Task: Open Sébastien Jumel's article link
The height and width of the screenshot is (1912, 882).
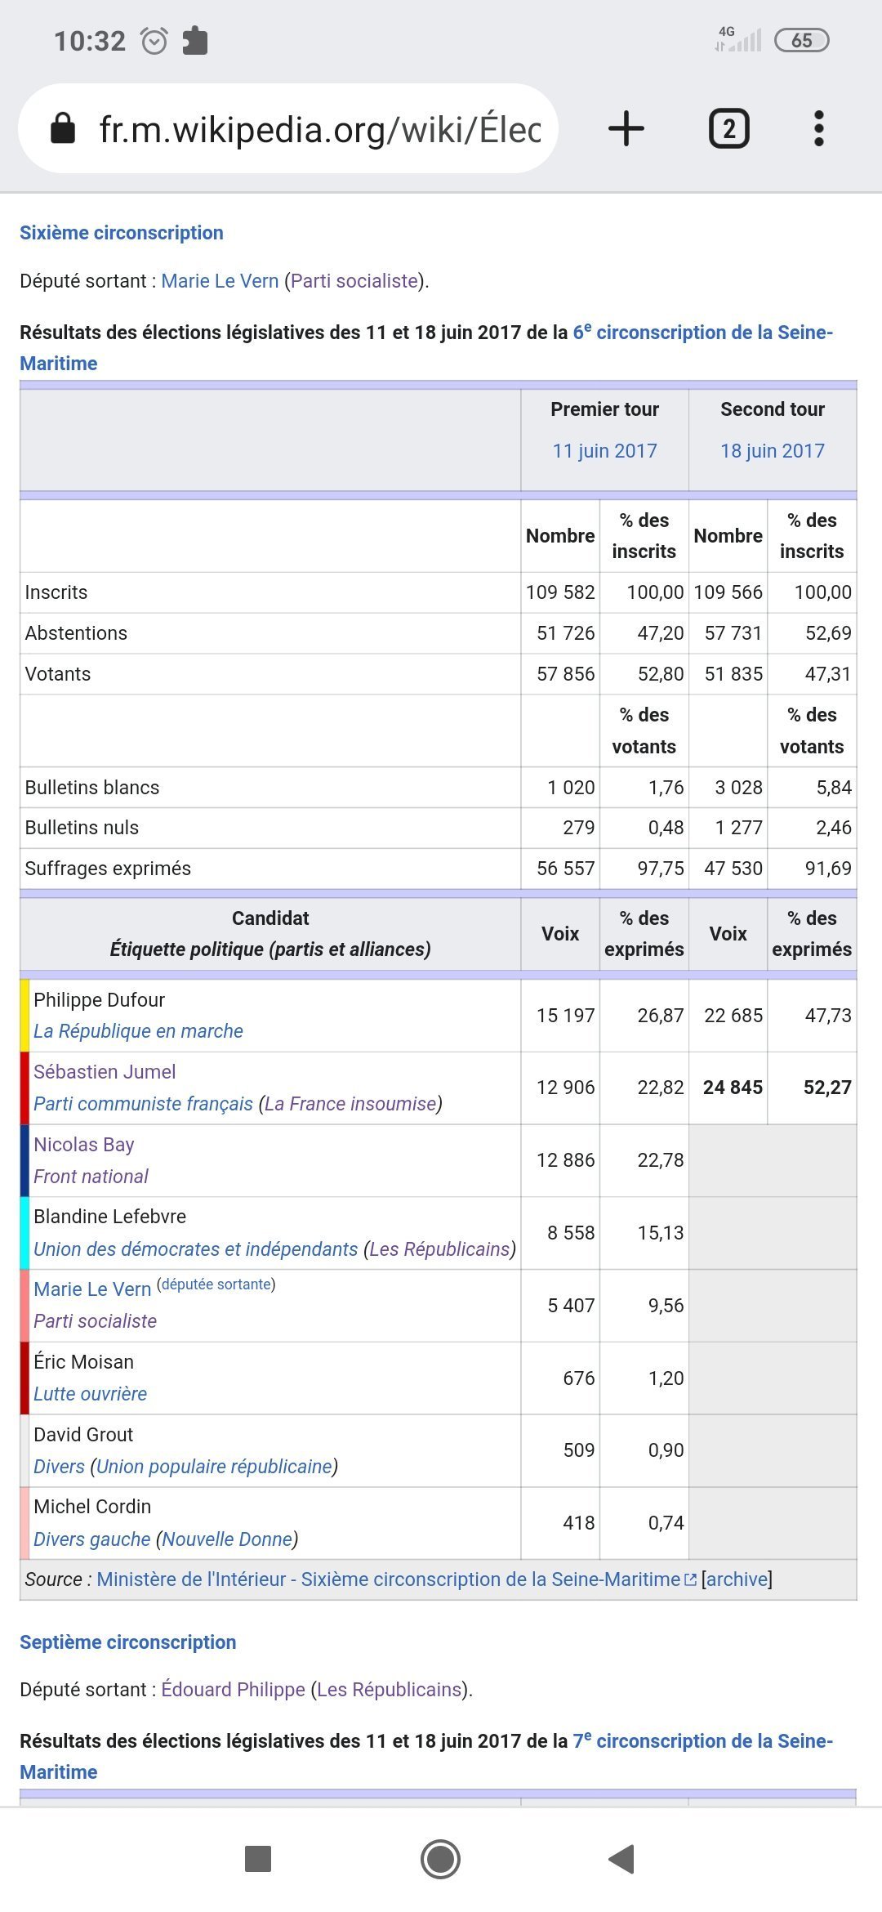Action: point(105,1072)
